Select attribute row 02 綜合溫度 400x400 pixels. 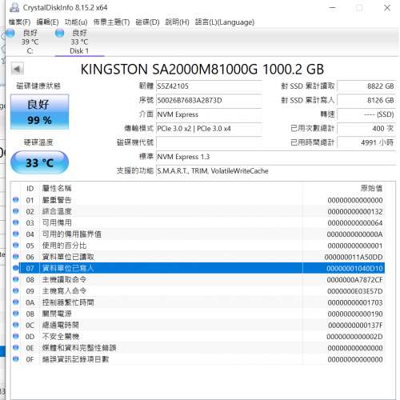point(198,211)
